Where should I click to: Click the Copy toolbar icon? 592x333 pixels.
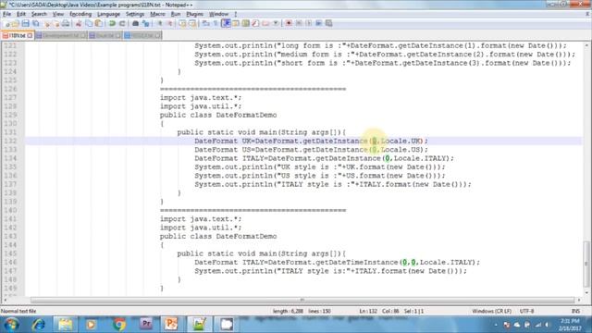pyautogui.click(x=89, y=23)
